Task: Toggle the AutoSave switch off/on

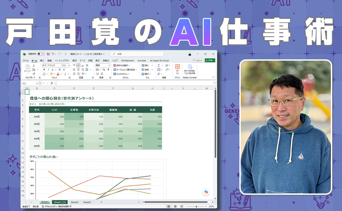Action: tap(41, 54)
